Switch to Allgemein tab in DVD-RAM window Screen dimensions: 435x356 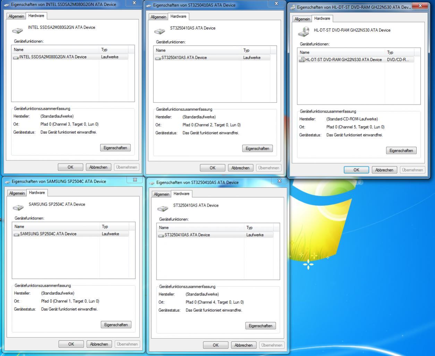tap(302, 19)
